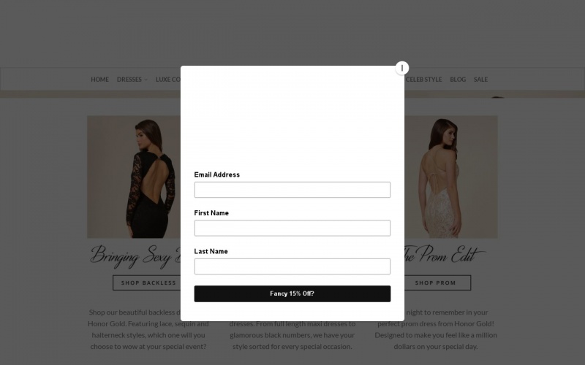585x365 pixels.
Task: Click the Email Address label
Action: (216, 174)
